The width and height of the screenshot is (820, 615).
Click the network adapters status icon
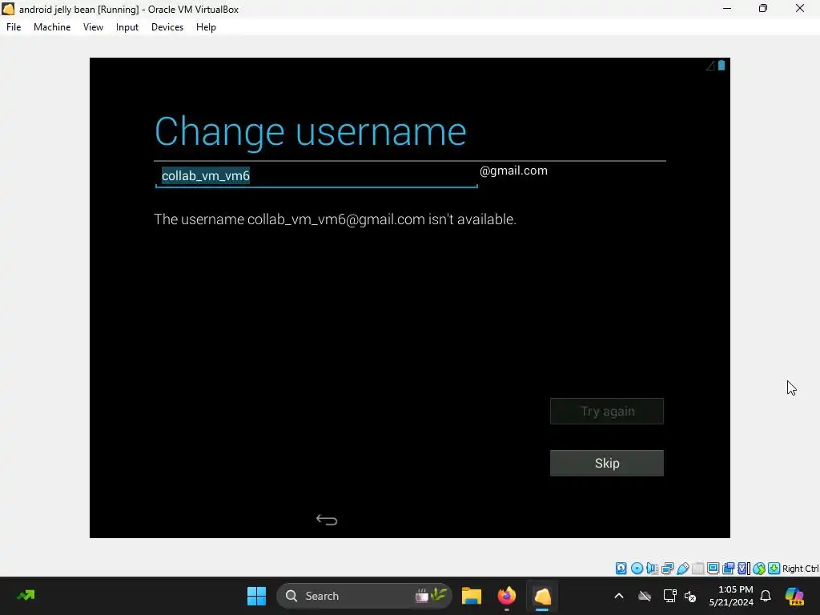(x=667, y=568)
